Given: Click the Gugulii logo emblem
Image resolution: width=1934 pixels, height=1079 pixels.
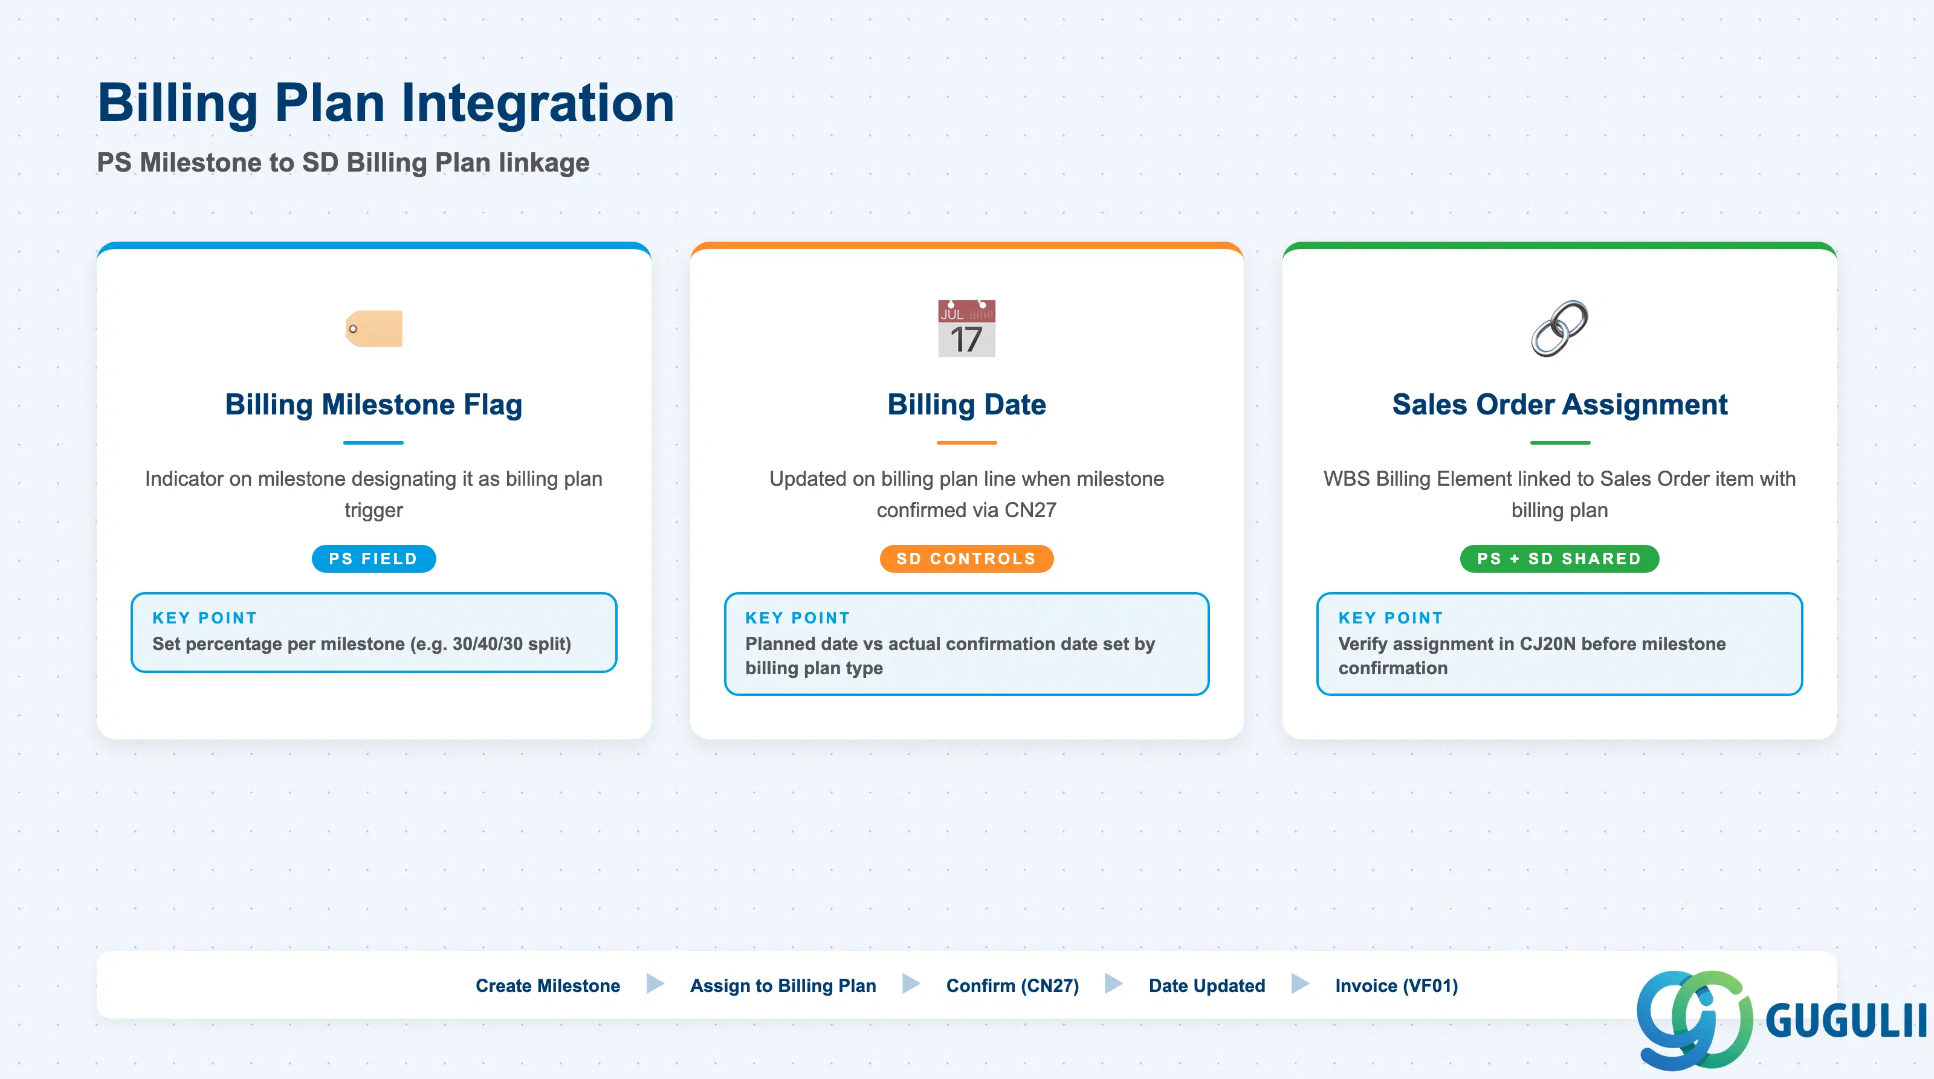Looking at the screenshot, I should click(1695, 1020).
